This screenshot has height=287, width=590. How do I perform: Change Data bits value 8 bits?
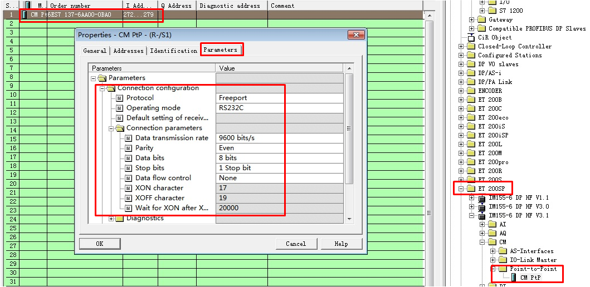(280, 158)
